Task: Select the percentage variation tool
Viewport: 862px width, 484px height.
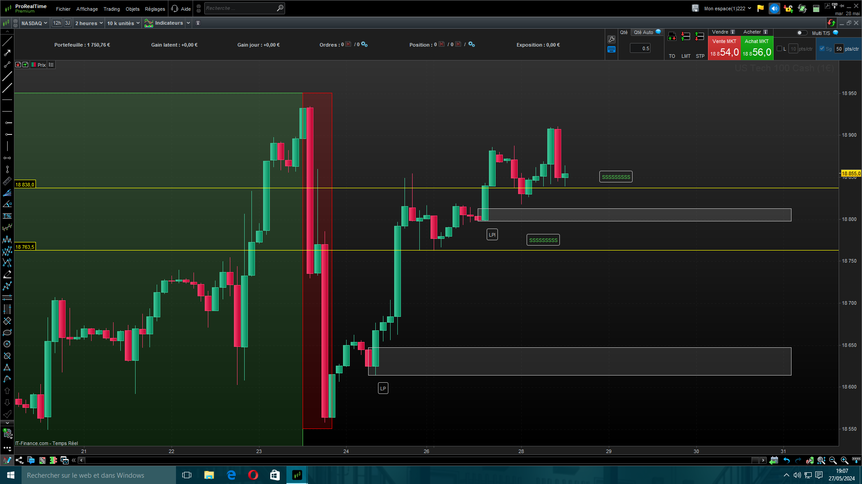Action: pos(7,216)
